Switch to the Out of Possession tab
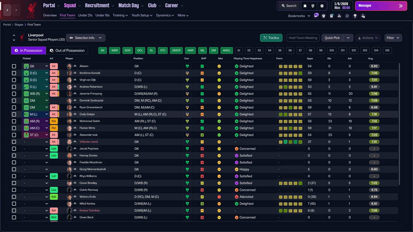 pos(67,51)
